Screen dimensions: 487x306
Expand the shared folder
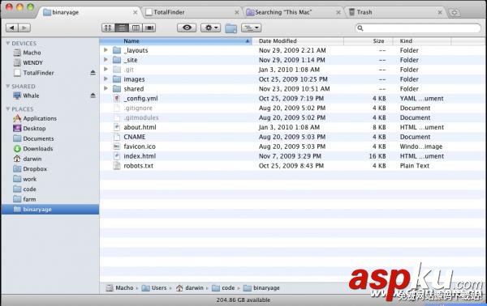point(106,88)
